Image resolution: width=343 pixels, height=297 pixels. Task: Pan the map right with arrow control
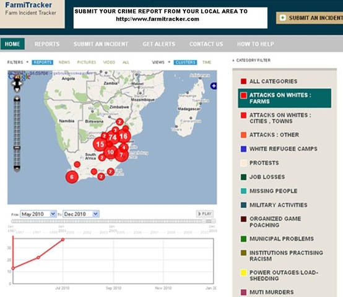[x=21, y=84]
